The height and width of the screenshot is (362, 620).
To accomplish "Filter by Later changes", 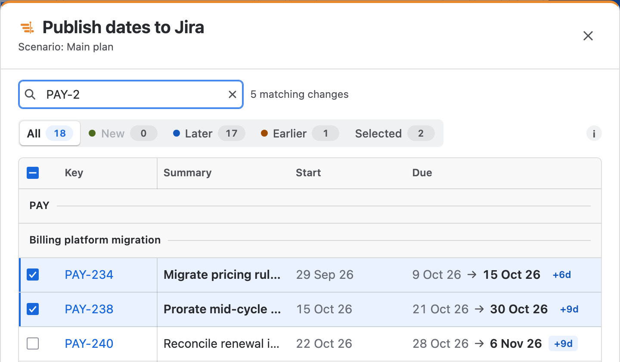I will pos(209,134).
